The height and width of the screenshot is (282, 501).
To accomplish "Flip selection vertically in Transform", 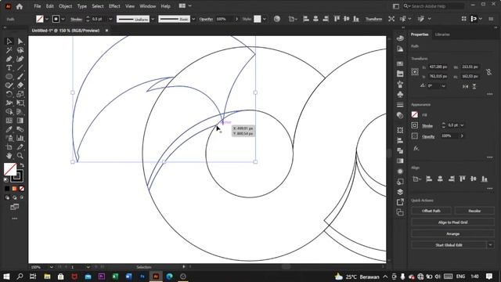I will point(474,86).
